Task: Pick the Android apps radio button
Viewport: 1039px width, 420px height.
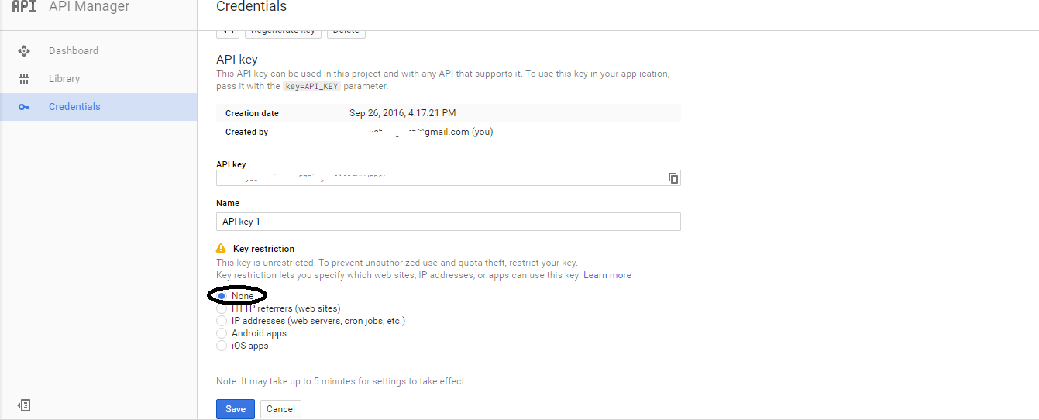Action: pos(222,333)
